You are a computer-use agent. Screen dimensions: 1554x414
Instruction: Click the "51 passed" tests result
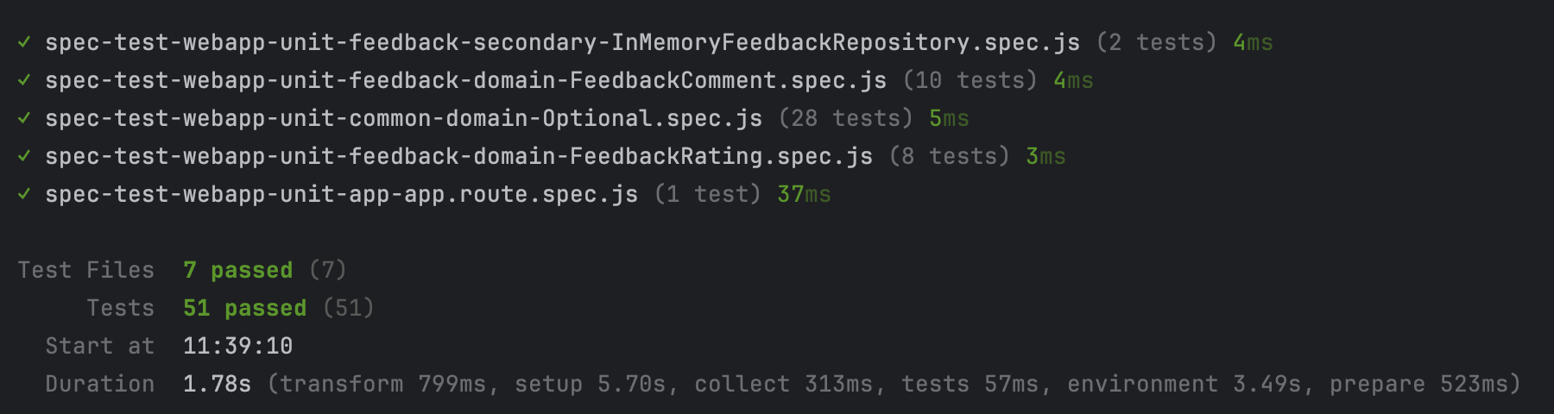tap(244, 308)
